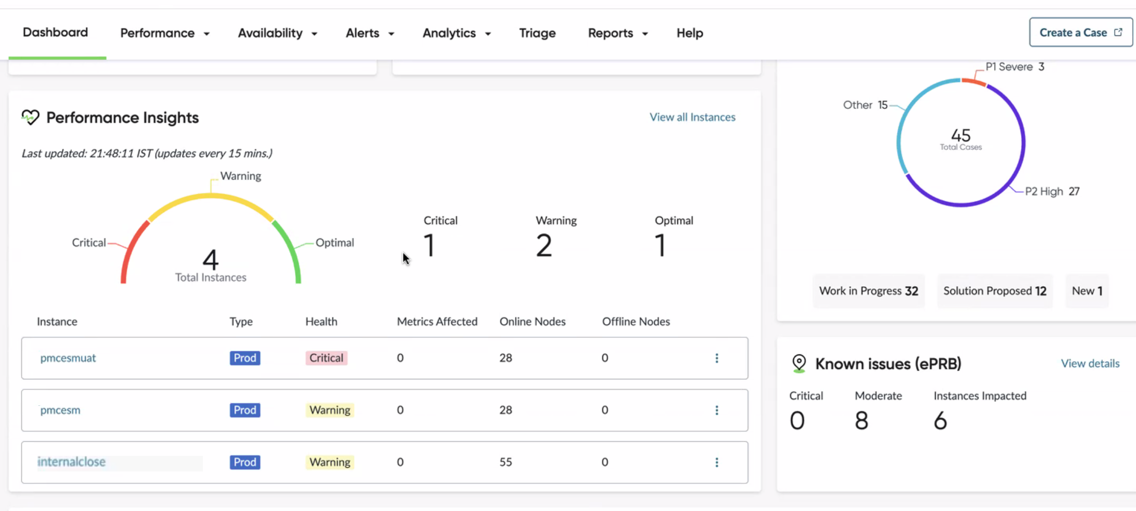Click the Instance column header

pos(57,322)
